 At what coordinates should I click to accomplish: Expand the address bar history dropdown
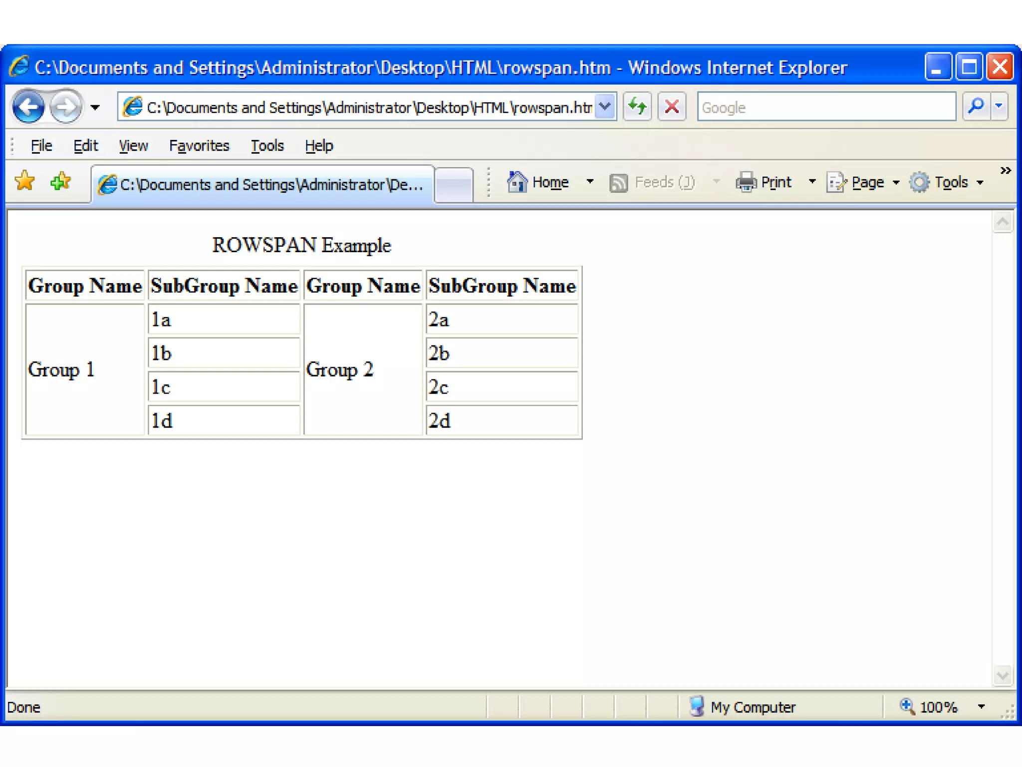click(605, 106)
